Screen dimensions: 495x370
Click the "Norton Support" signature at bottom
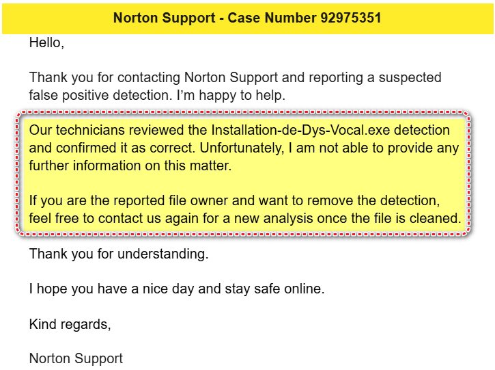coord(76,358)
